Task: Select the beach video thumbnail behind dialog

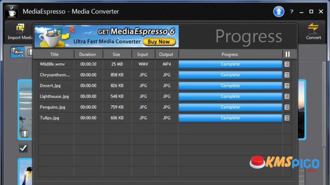Action: [25, 110]
